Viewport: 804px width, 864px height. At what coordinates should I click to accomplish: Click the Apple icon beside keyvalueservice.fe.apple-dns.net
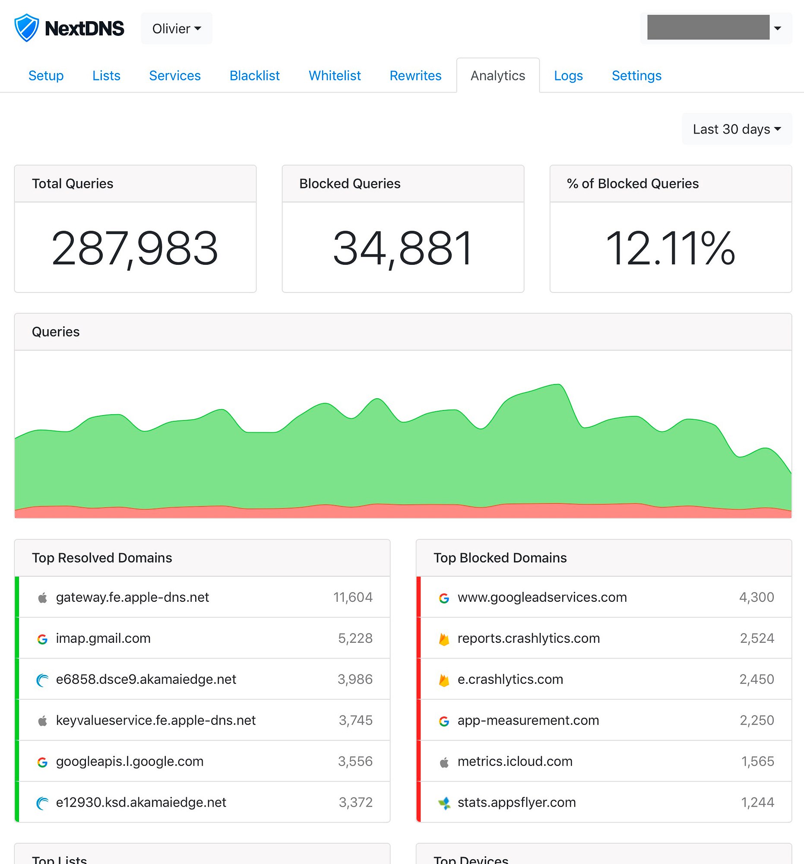pos(42,721)
